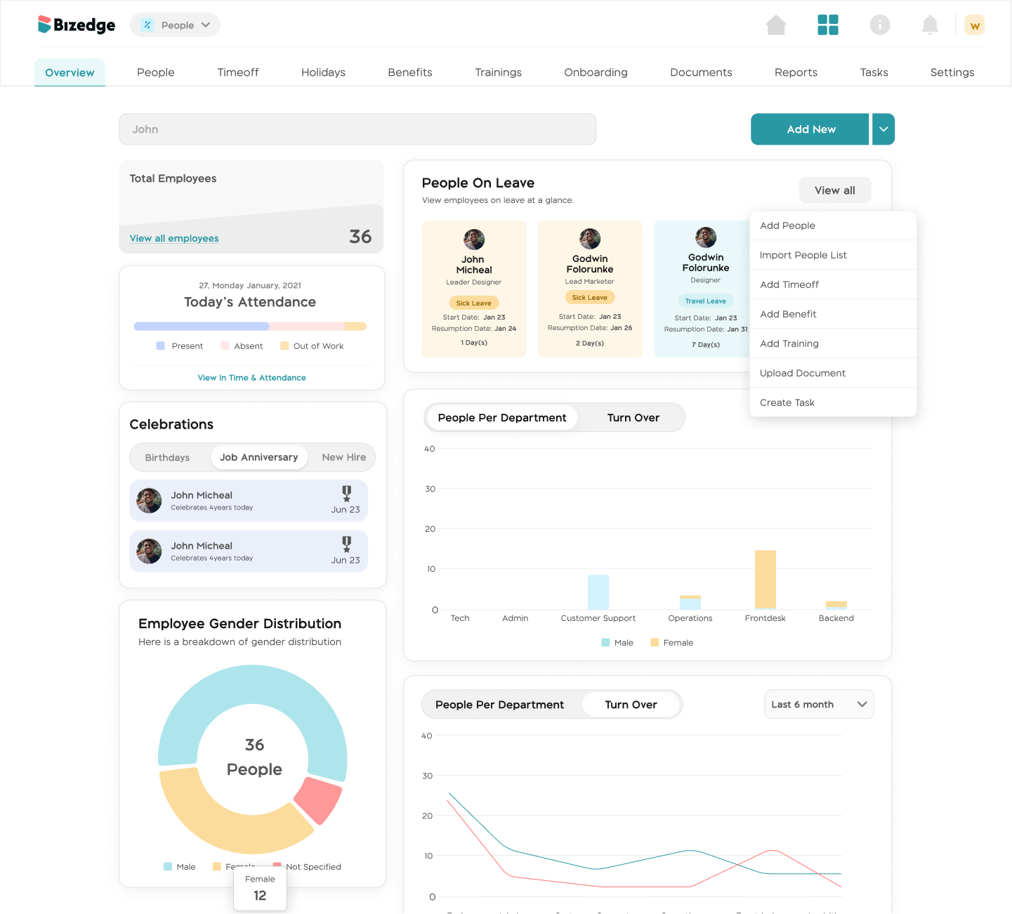Click the Bizedge logo

click(76, 25)
